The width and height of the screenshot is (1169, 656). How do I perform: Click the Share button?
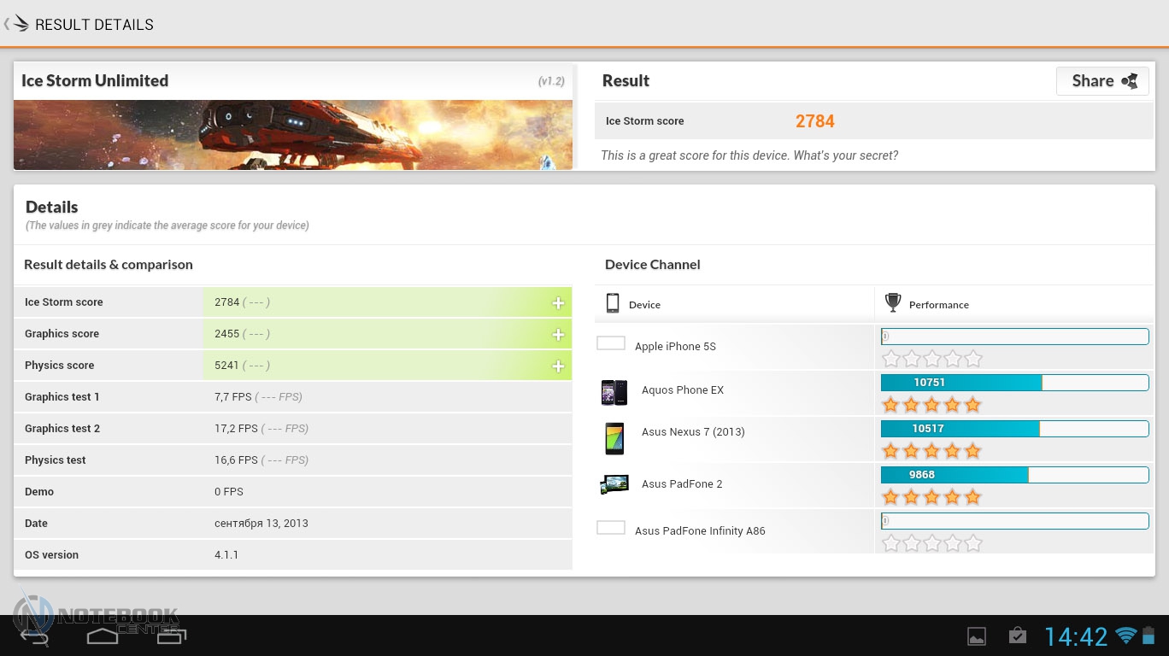pos(1102,81)
